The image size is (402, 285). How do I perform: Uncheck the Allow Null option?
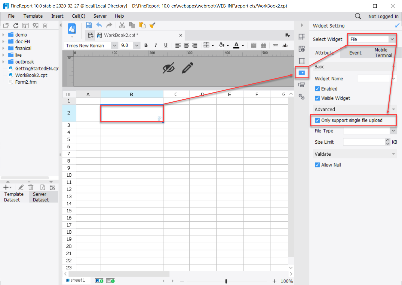tap(317, 165)
